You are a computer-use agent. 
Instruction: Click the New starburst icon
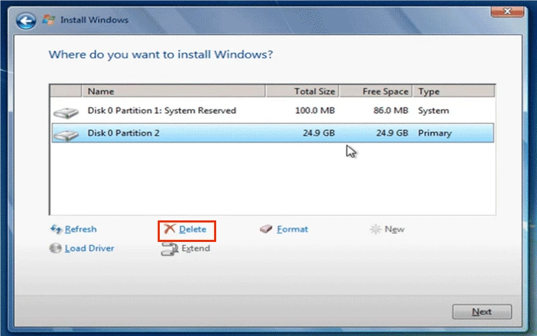[375, 229]
